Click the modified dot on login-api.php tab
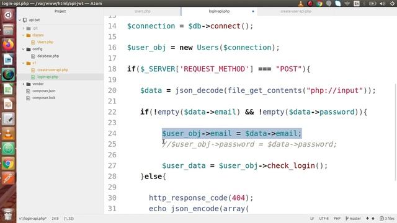The width and height of the screenshot is (397, 223). pyautogui.click(x=253, y=11)
